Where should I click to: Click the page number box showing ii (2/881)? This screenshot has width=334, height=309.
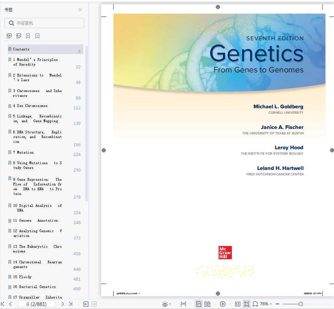37,304
